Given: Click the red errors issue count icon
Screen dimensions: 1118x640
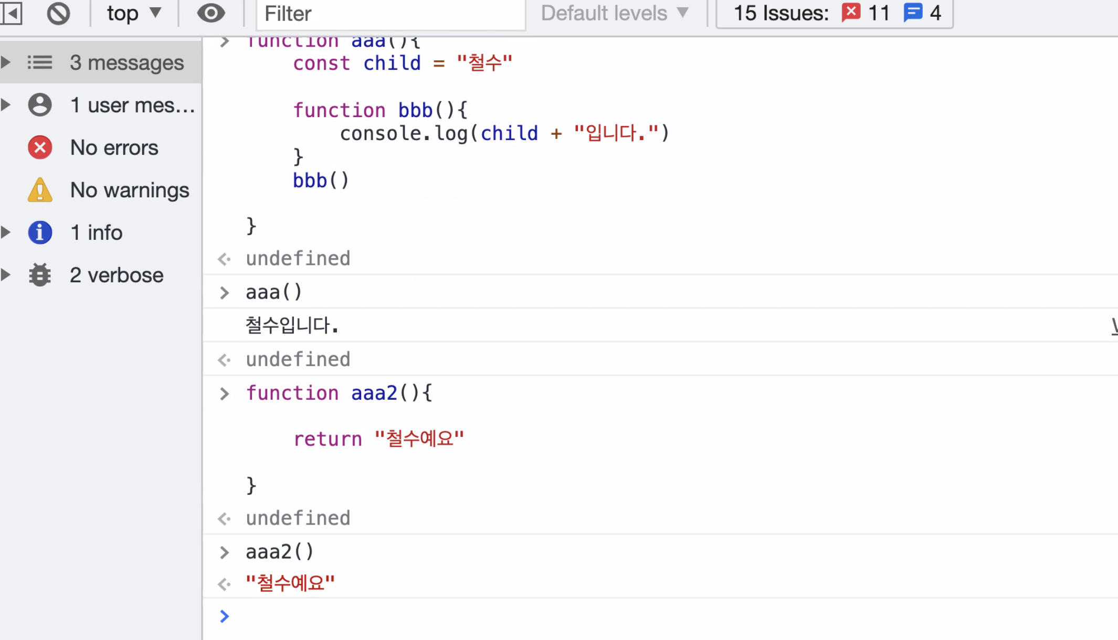Looking at the screenshot, I should pos(851,13).
